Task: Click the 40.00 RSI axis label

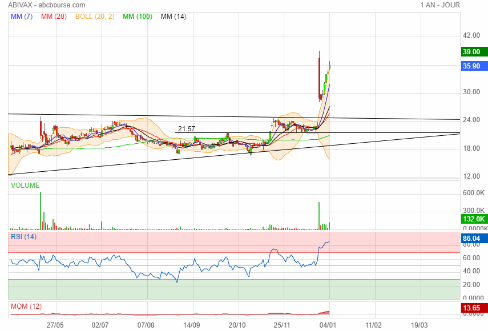Action: point(471,271)
